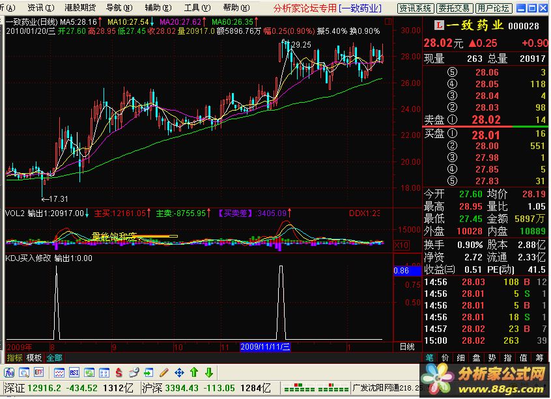Click the 主买:12161.05 volume readout
Viewport: 551px width, 399px height.
120,213
